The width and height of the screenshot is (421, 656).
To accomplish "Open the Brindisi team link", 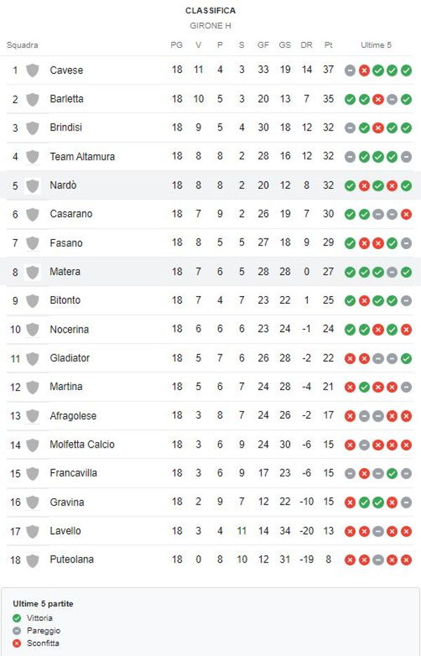I will [66, 128].
